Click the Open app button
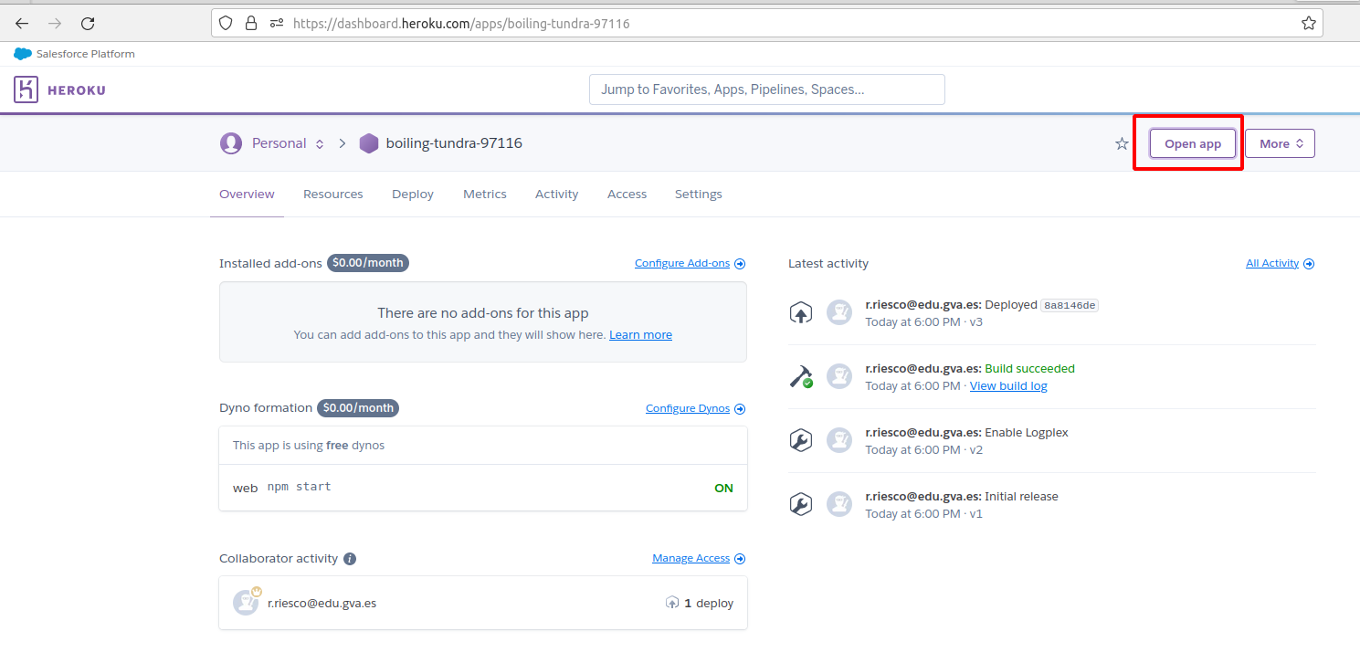Image resolution: width=1360 pixels, height=663 pixels. click(1192, 143)
